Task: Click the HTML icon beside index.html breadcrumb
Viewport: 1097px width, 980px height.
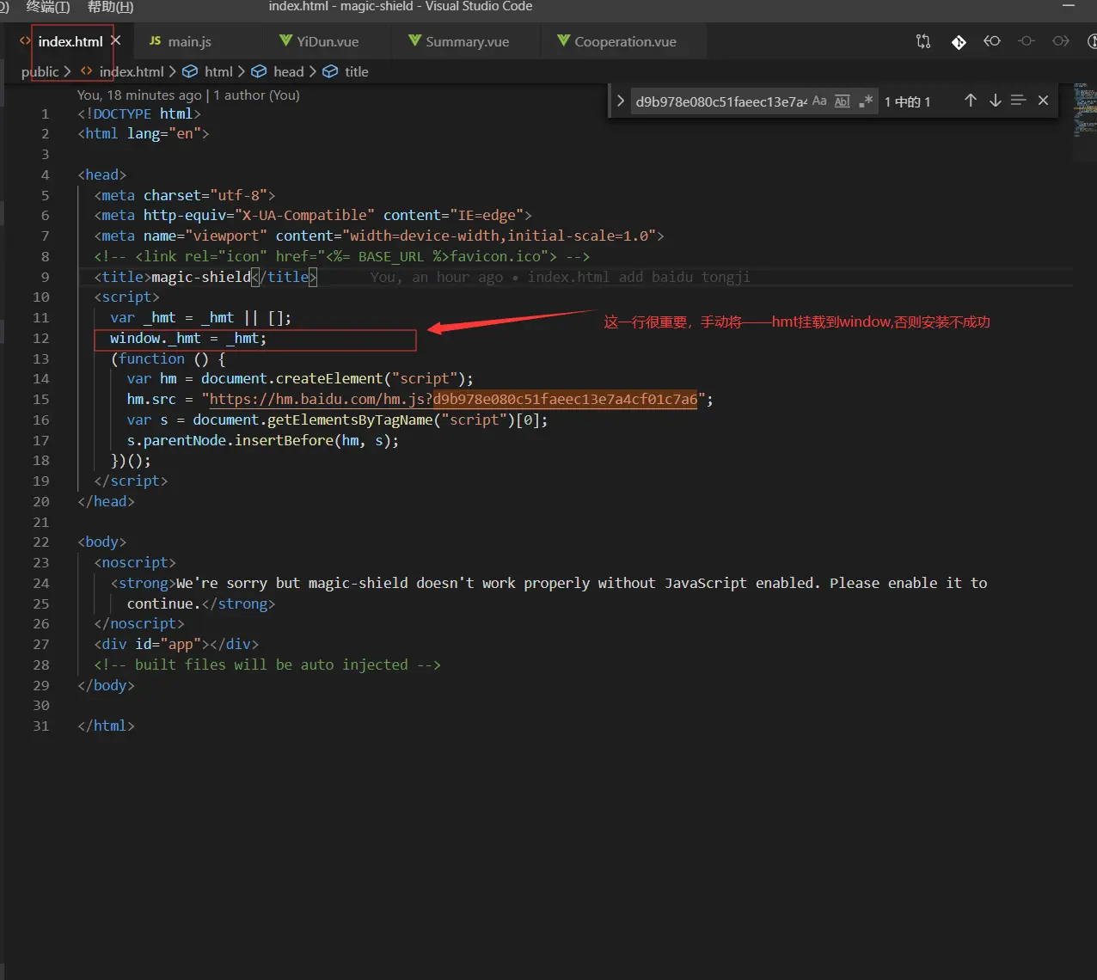Action: [x=86, y=71]
